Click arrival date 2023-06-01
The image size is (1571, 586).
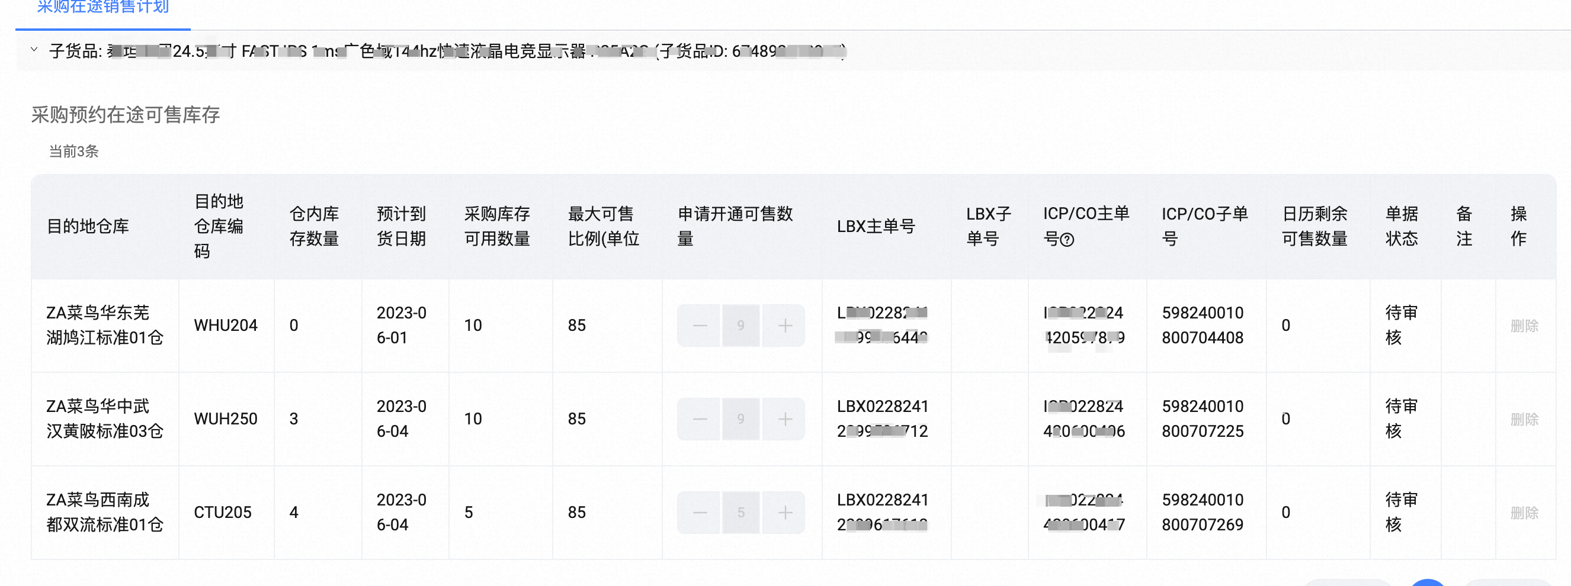point(401,326)
